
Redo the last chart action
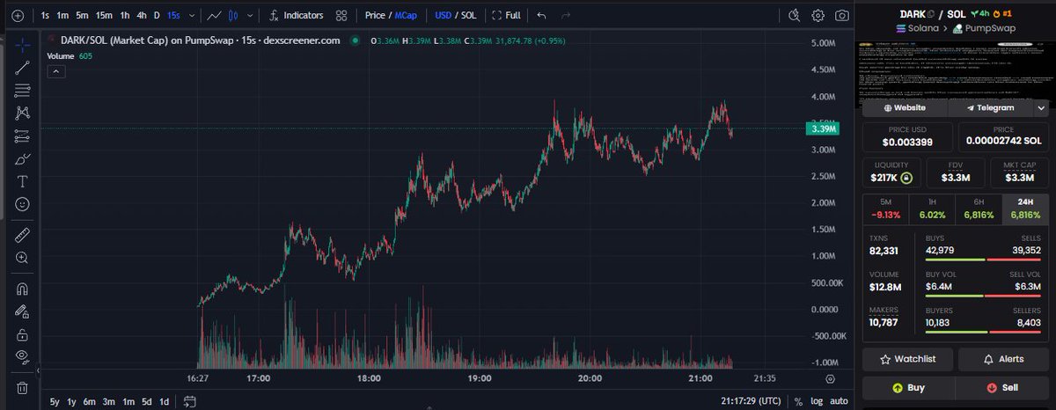[566, 15]
